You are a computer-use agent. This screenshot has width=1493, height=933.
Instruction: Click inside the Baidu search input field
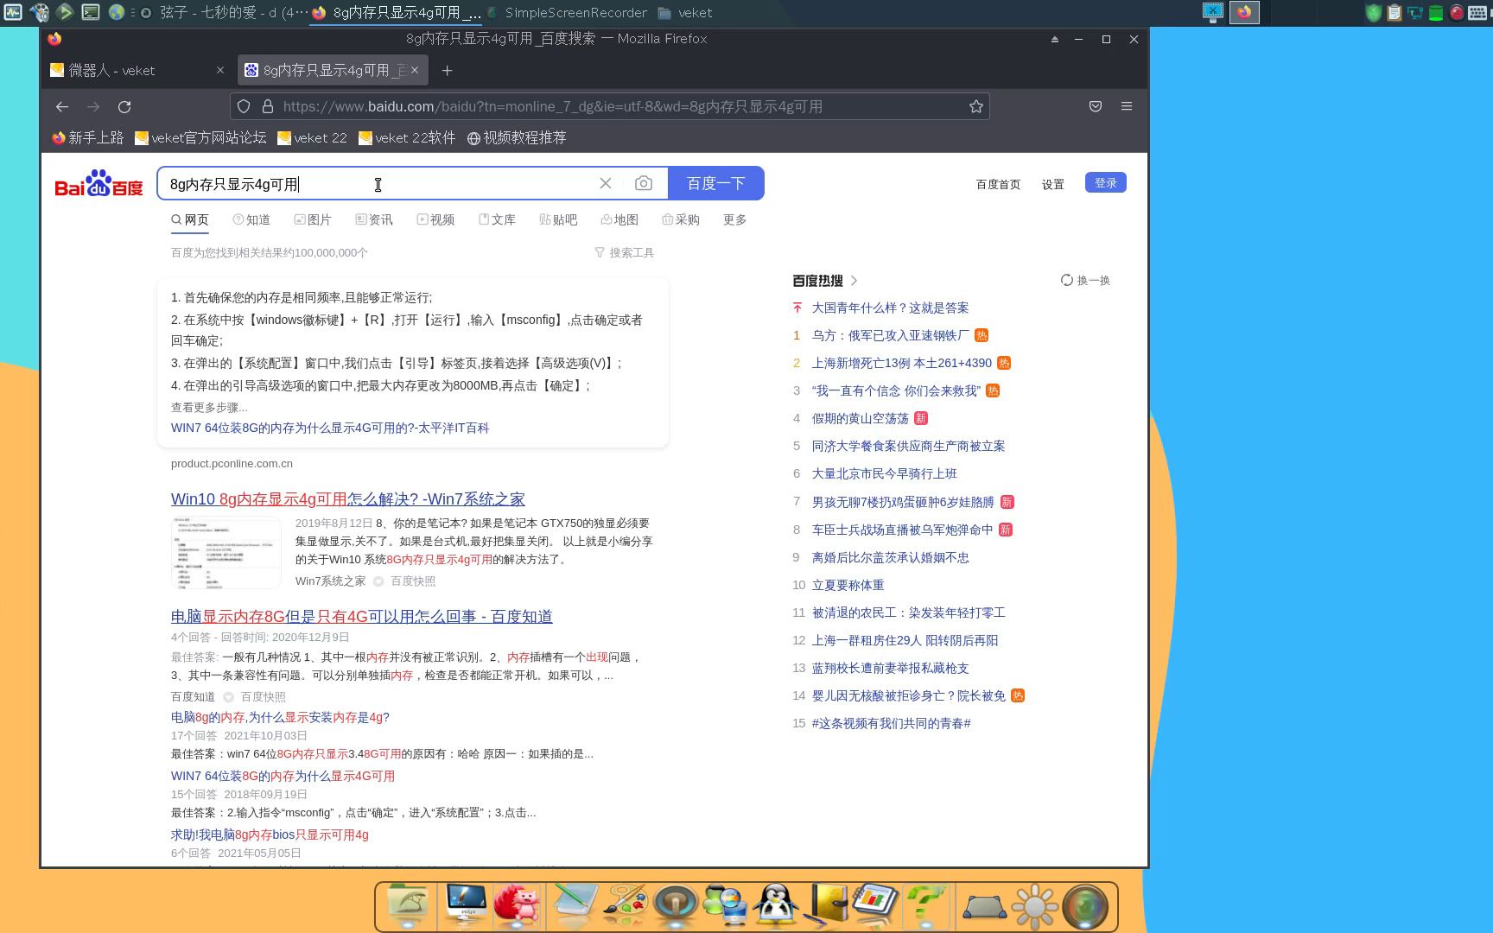[380, 184]
